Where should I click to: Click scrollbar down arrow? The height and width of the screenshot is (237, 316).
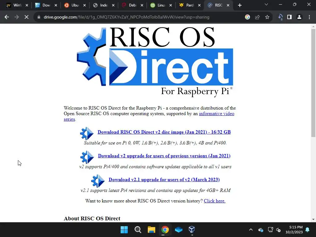313,219
